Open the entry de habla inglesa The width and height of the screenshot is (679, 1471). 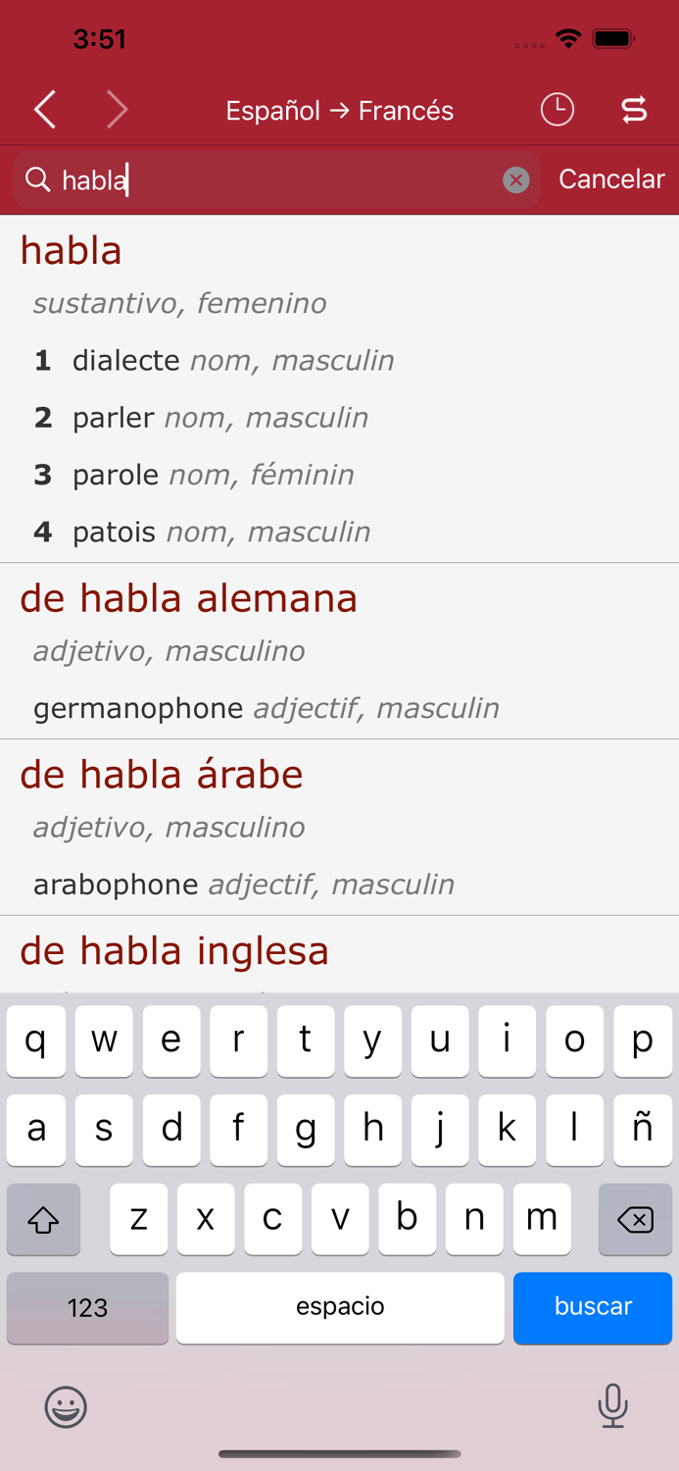173,949
